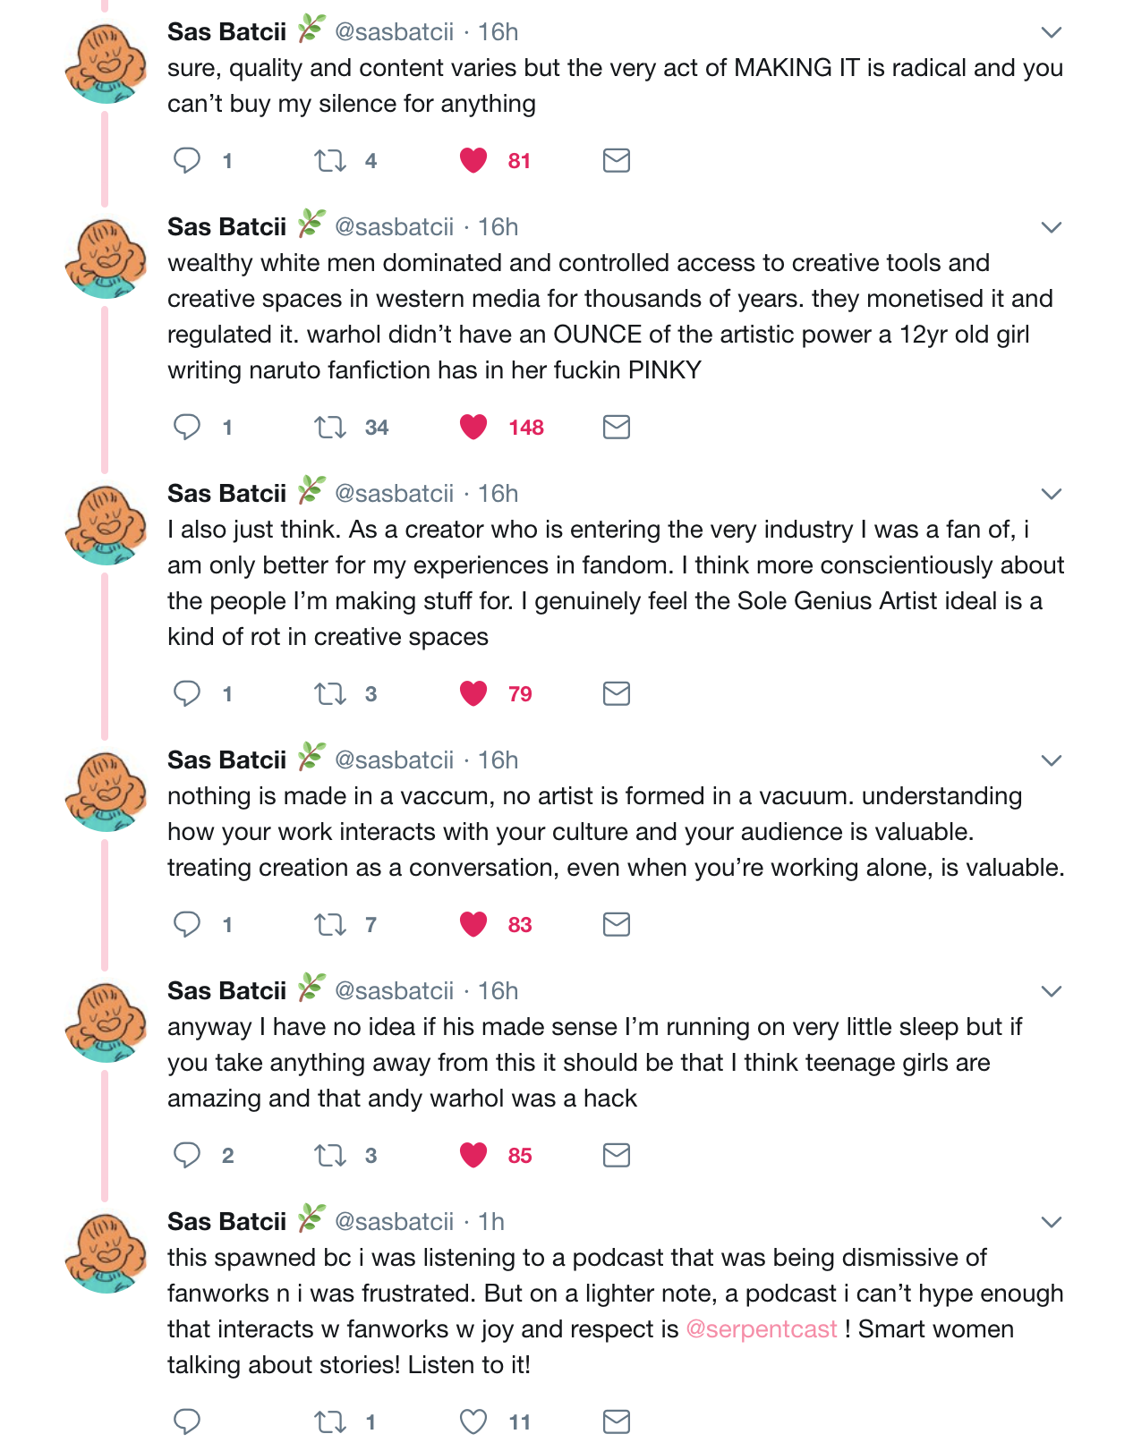This screenshot has height=1451, width=1133.
Task: Retweet the tweet mentioning @serpentcast
Action: pos(330,1421)
